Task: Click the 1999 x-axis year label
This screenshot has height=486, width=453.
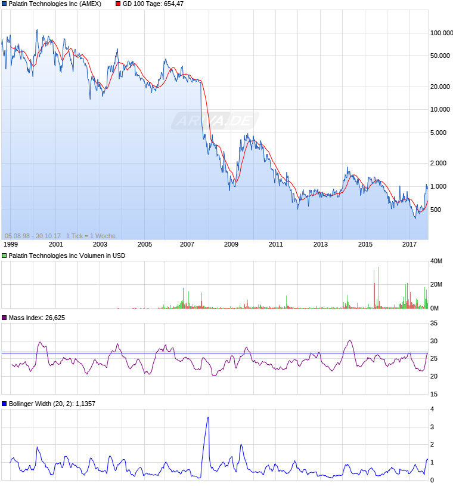Action: 11,244
